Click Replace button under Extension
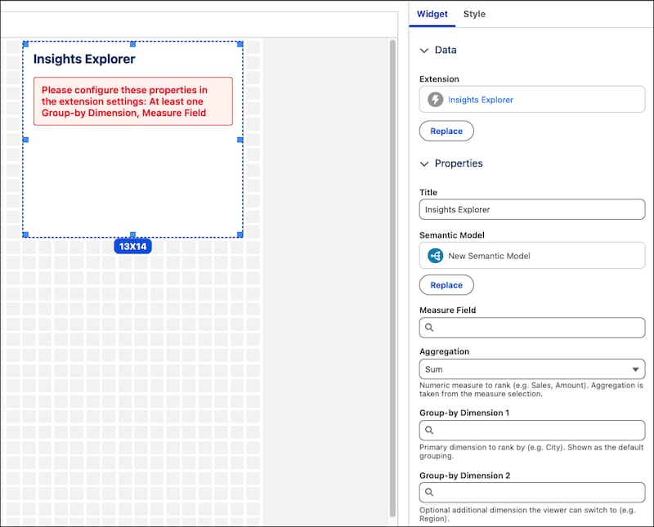This screenshot has width=654, height=527. coord(446,131)
